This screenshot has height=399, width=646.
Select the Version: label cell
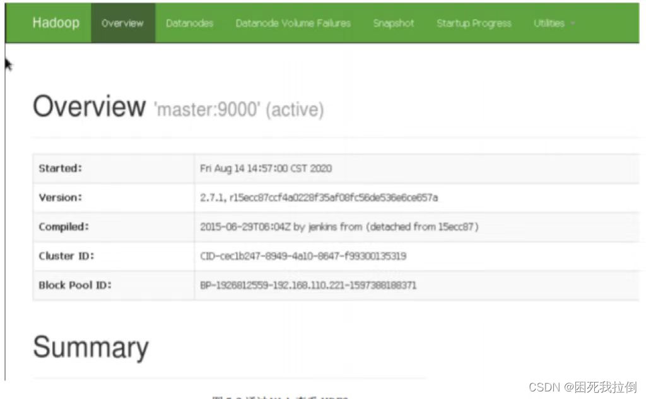(114, 198)
